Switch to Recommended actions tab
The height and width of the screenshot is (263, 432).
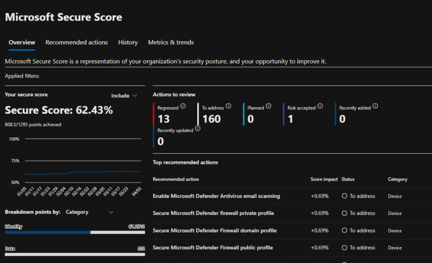point(77,43)
